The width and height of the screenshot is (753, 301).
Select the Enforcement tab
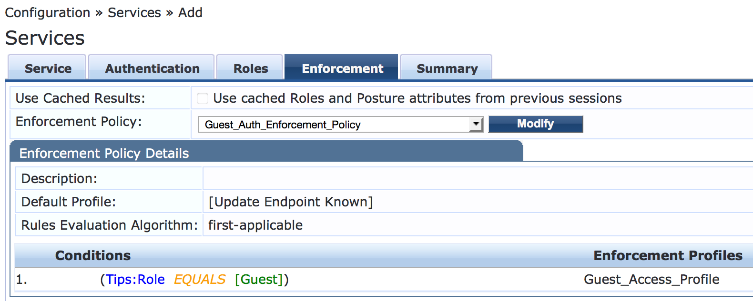[342, 68]
